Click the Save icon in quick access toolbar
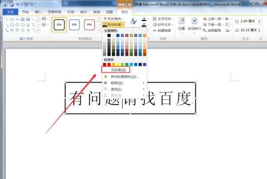The image size is (267, 179). [x=12, y=5]
